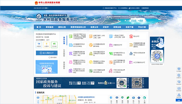Click the 0 办理中 counter box

tap(47, 45)
